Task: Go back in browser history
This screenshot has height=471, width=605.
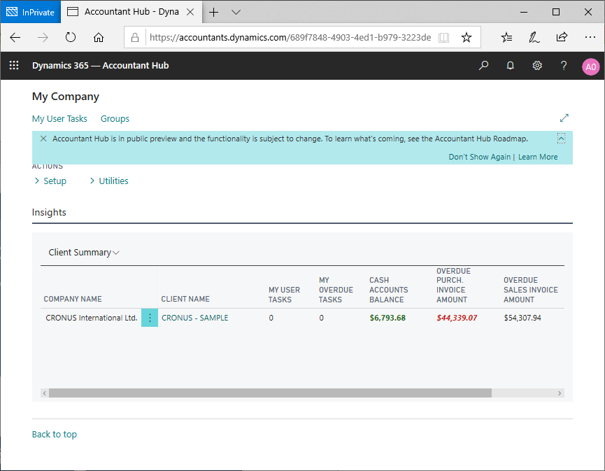Action: (15, 38)
